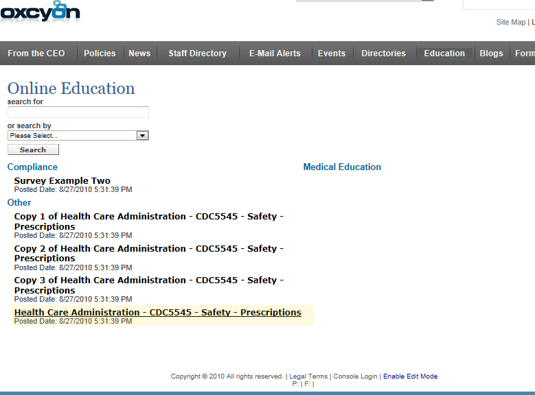Open highlighted Health Care Administration course link

(157, 313)
